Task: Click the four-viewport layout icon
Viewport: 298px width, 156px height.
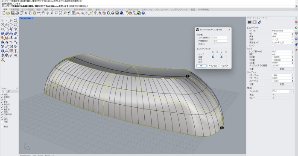Action: pyautogui.click(x=73, y=13)
